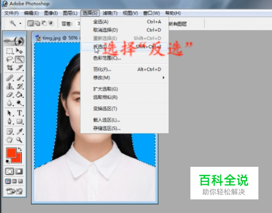Switch to Quick Mask editing mode
The image size is (272, 213).
[x=19, y=171]
